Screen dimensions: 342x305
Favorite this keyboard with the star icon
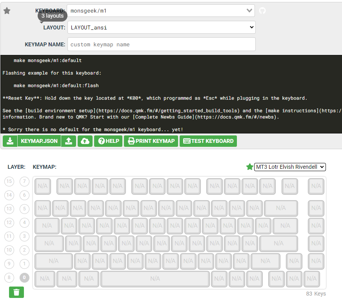coord(7,11)
